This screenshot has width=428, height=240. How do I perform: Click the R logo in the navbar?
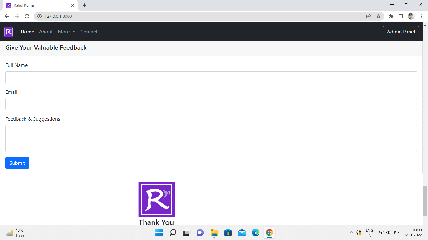point(8,32)
